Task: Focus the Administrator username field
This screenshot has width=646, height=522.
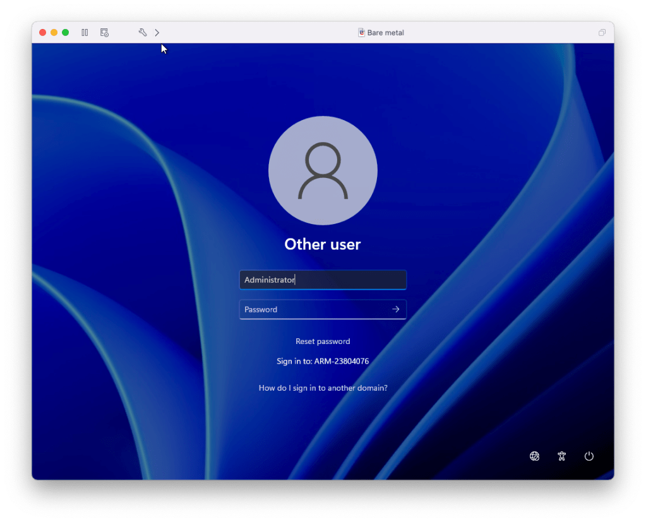Action: point(322,280)
